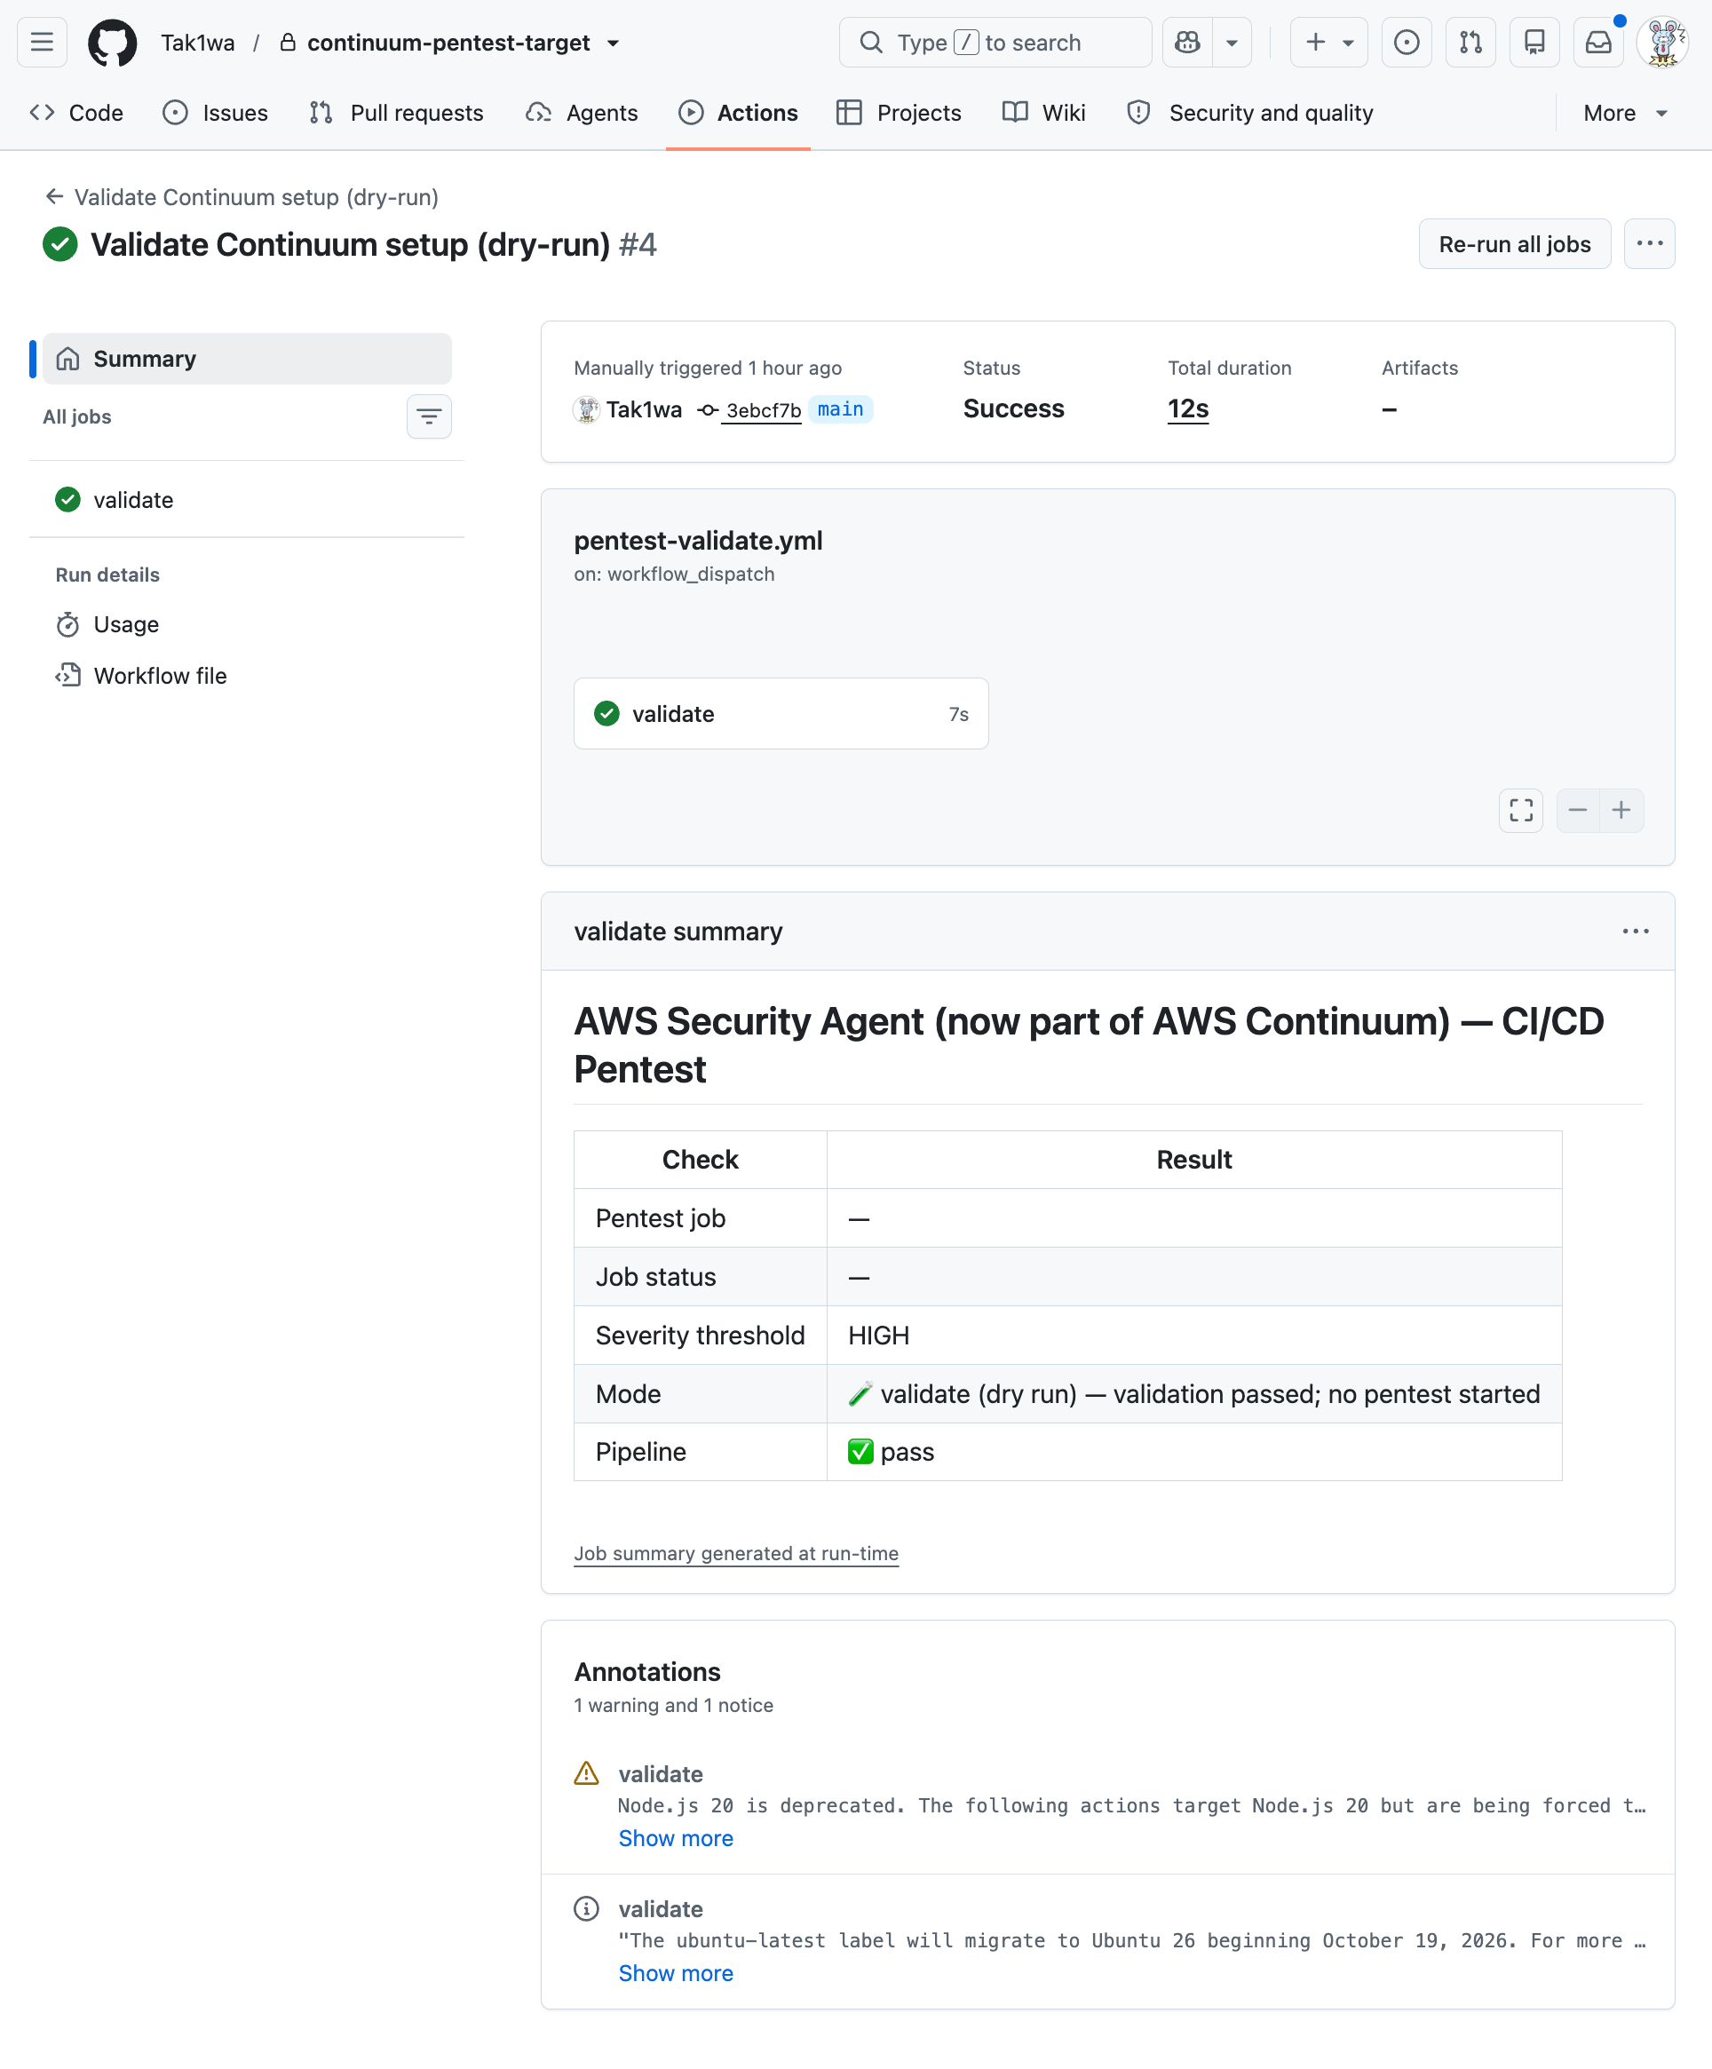This screenshot has width=1712, height=2069.
Task: Open Job summary generated at run-time link
Action: coord(736,1554)
